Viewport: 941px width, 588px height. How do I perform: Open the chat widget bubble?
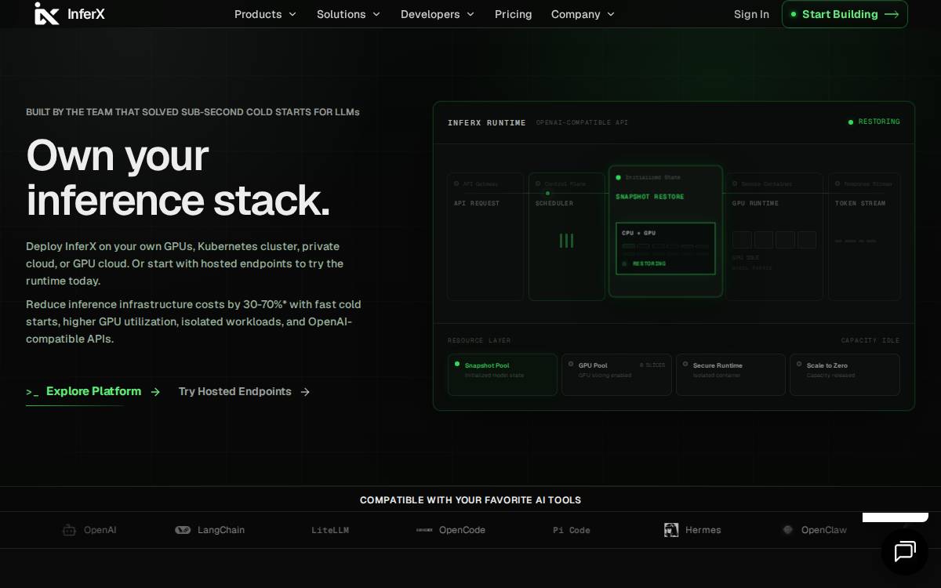click(904, 551)
